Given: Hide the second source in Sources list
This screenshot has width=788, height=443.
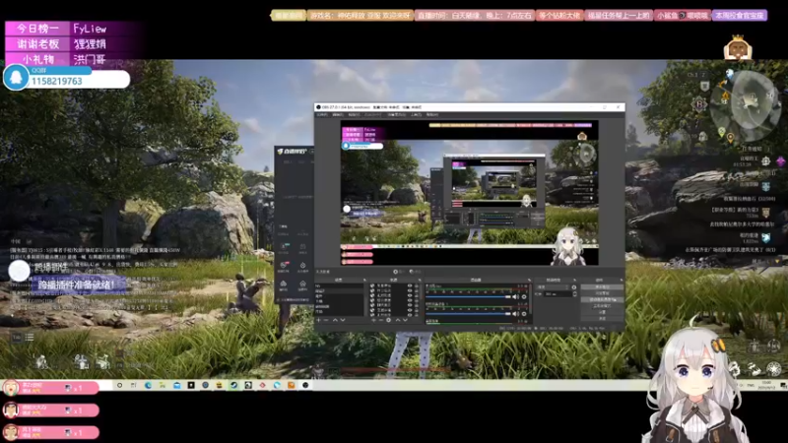Looking at the screenshot, I should tap(410, 290).
